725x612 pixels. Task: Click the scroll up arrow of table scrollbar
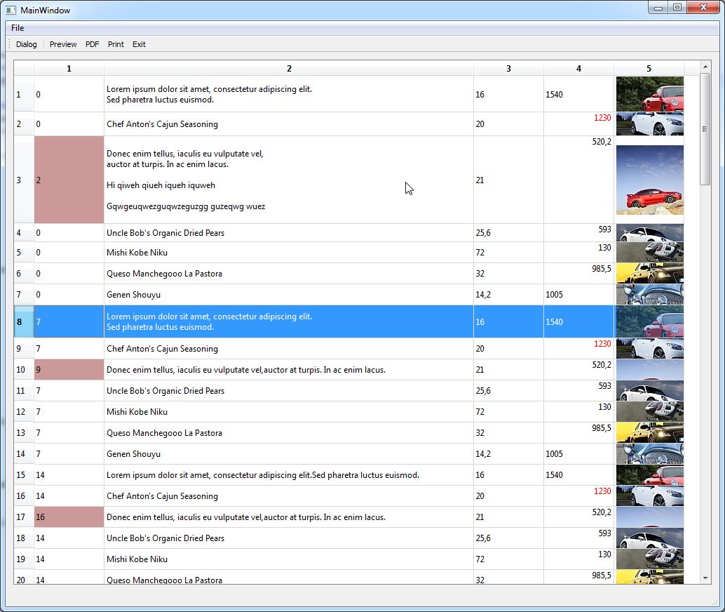(x=705, y=67)
